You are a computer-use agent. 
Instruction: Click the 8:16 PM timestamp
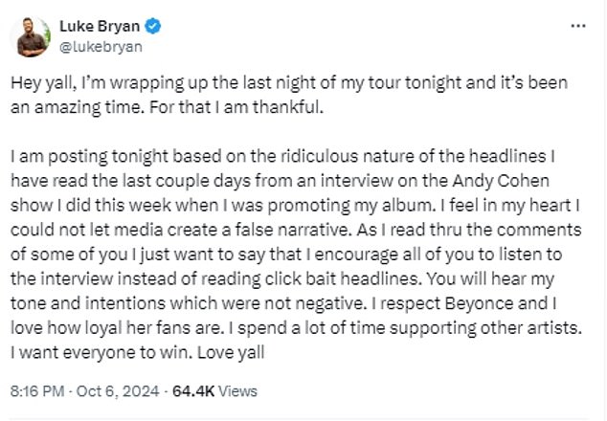[x=37, y=390]
